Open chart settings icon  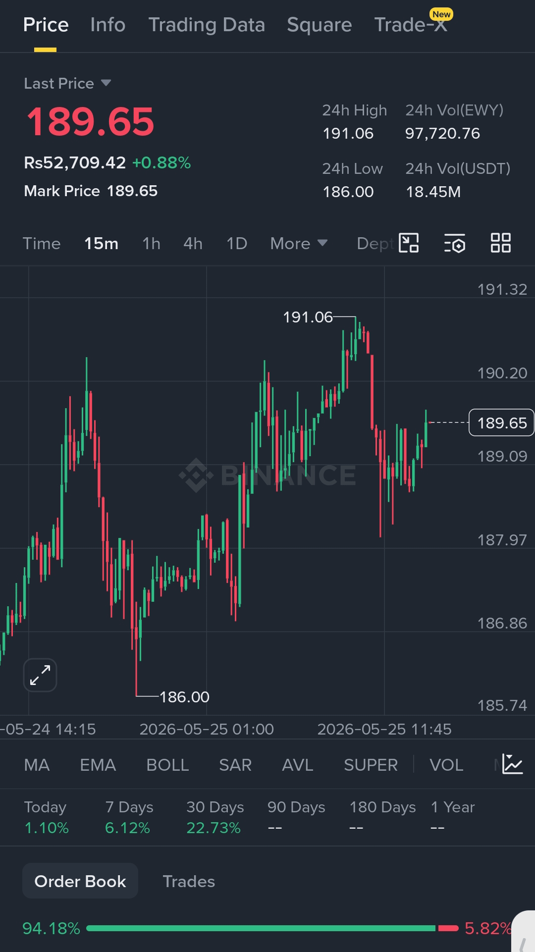click(x=455, y=243)
